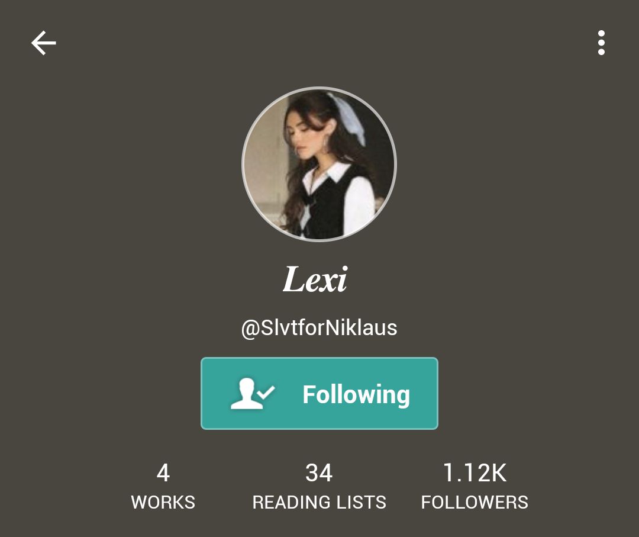Viewport: 639px width, 537px height.
Task: Go back using the left arrow
Action: point(44,43)
